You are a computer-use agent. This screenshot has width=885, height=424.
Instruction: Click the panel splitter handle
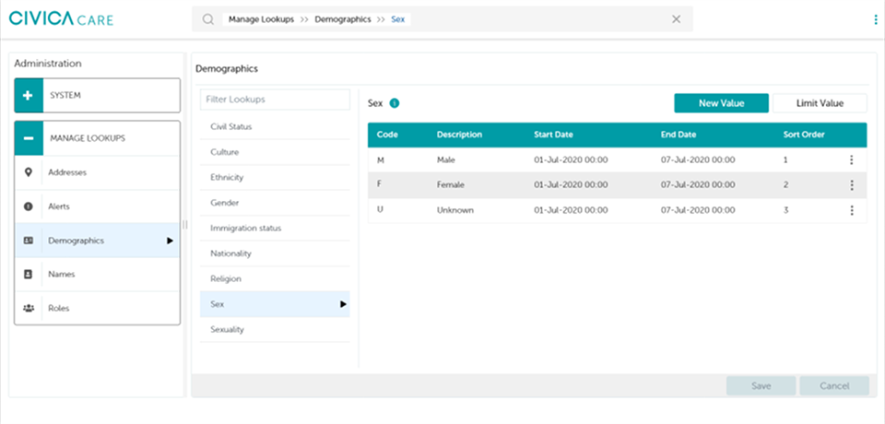point(185,225)
